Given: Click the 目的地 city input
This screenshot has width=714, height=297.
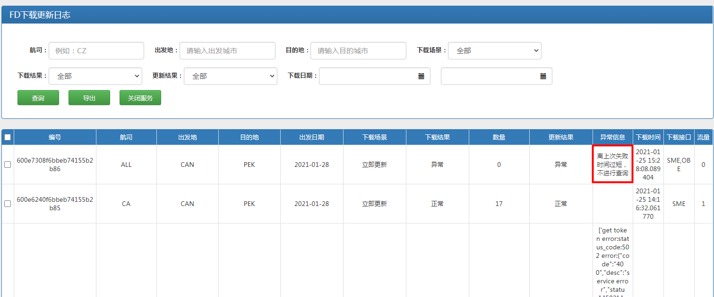Looking at the screenshot, I should (x=358, y=51).
